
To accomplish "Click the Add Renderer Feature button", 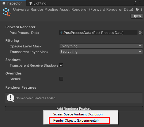I will tap(74, 109).
